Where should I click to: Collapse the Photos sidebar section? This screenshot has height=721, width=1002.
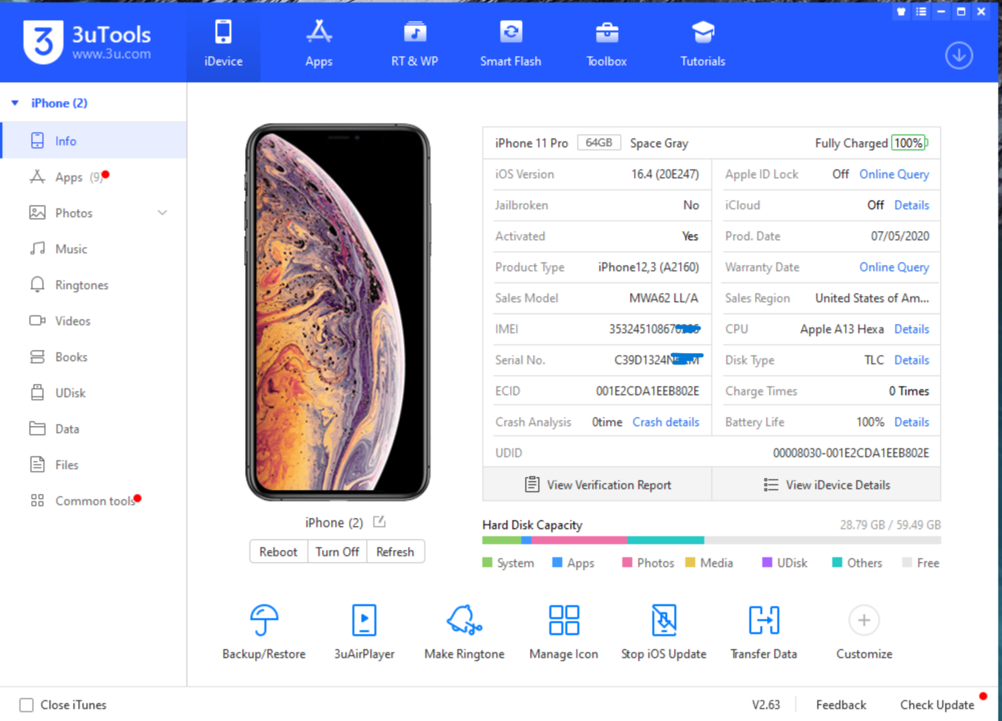click(162, 212)
